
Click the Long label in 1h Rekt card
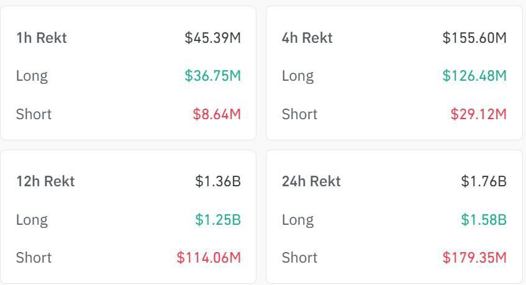(x=32, y=76)
